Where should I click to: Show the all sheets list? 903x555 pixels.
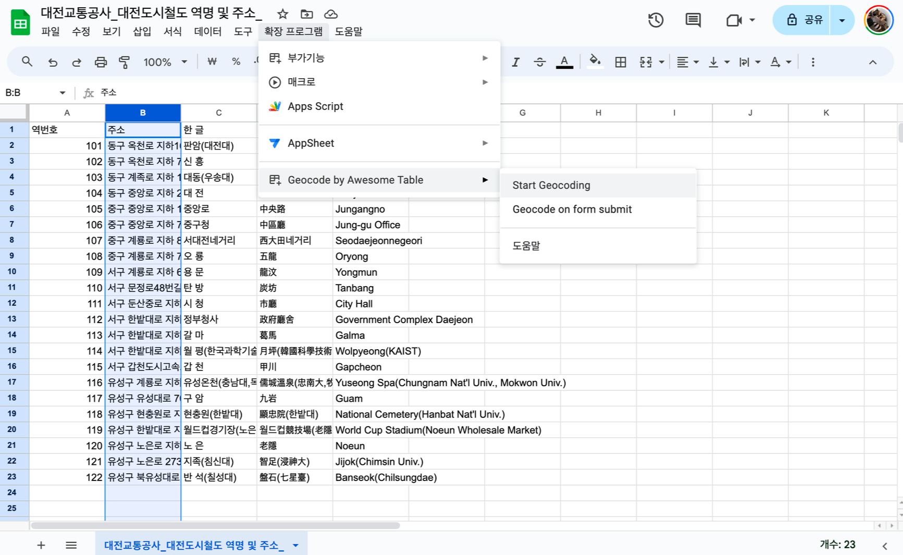pyautogui.click(x=71, y=545)
